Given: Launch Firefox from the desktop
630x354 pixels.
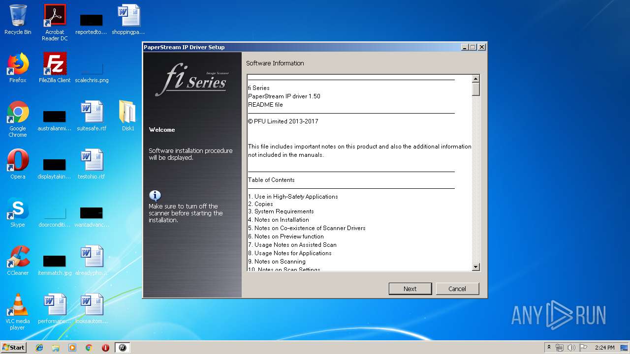Looking at the screenshot, I should pyautogui.click(x=18, y=68).
